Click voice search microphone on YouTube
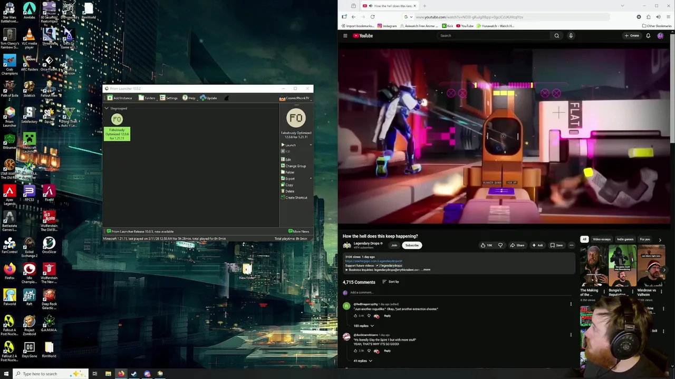The image size is (675, 379). click(x=571, y=36)
